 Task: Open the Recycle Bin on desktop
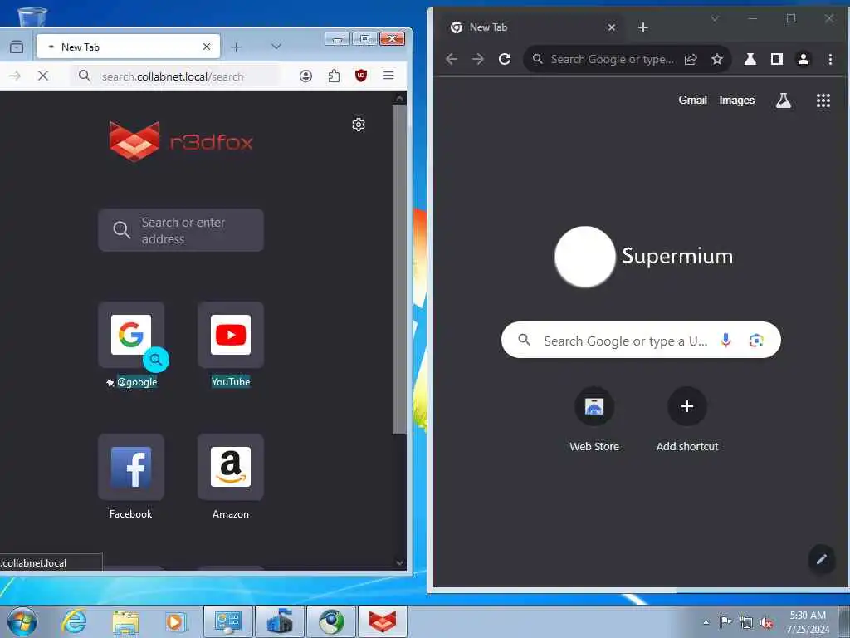point(32,17)
